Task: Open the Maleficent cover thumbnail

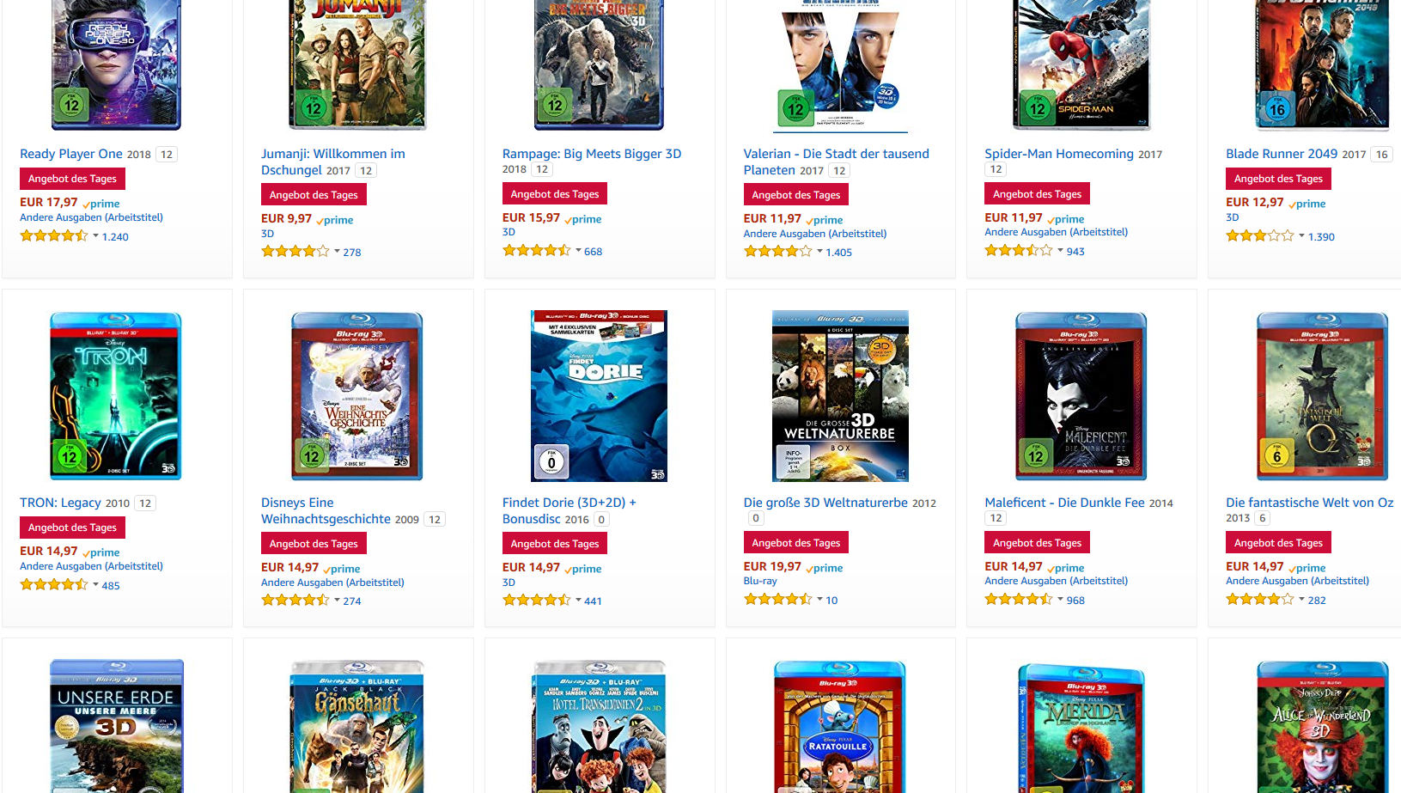Action: [x=1081, y=396]
